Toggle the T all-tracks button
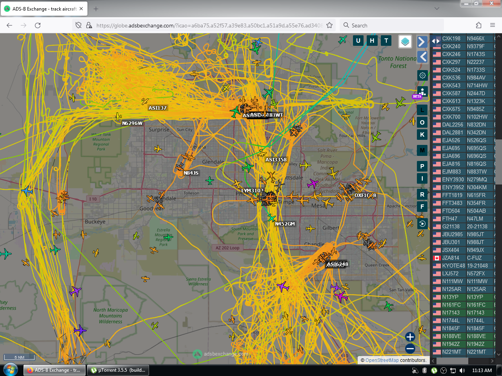This screenshot has width=502, height=376. click(386, 40)
